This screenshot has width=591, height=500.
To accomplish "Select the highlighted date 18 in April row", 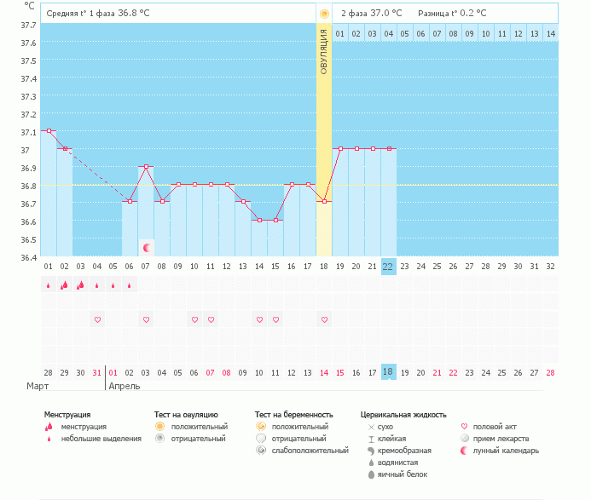I will click(x=388, y=372).
